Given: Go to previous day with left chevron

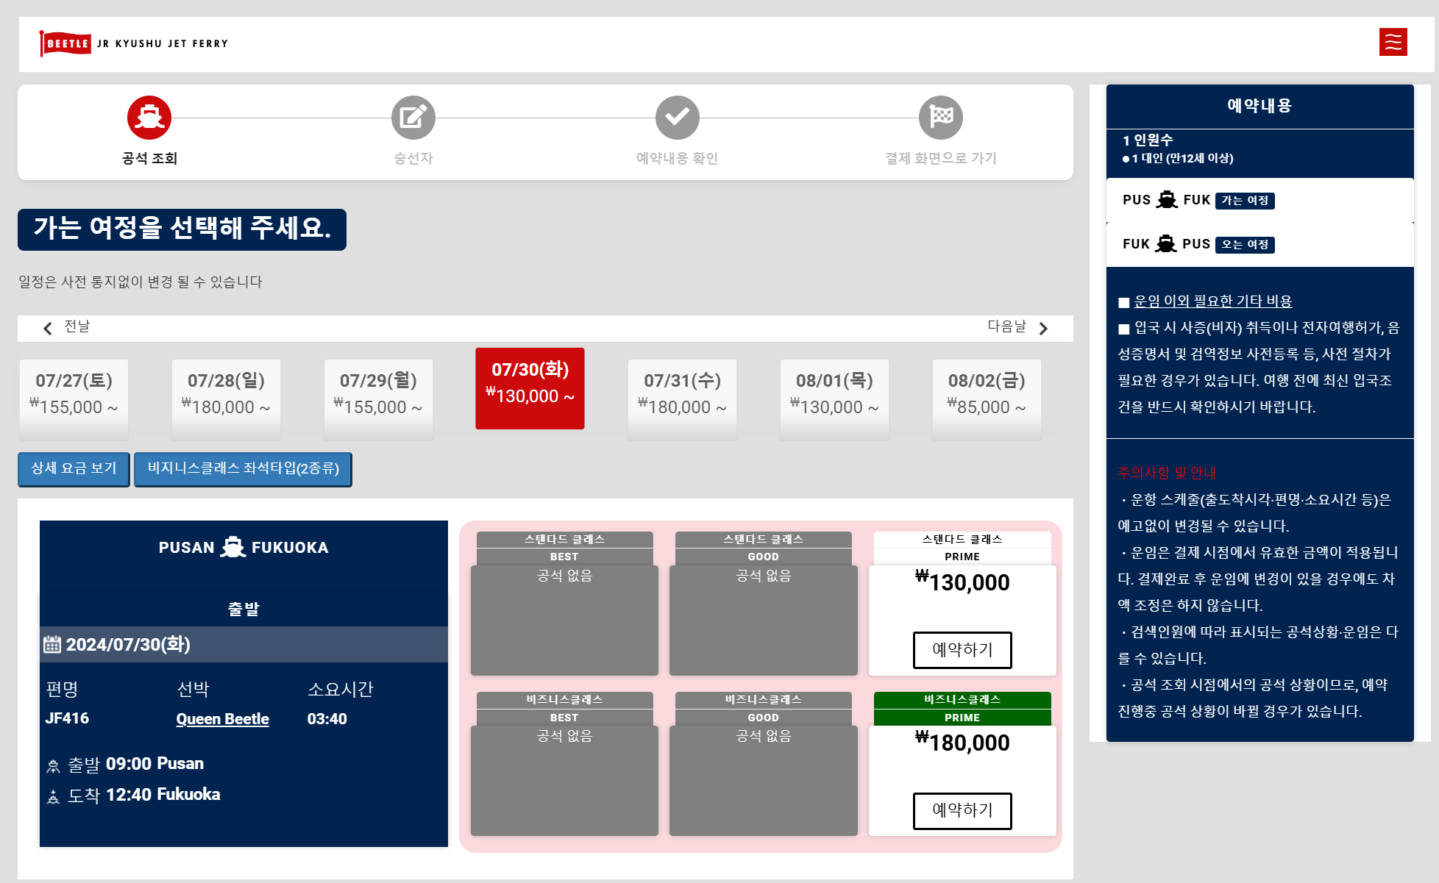Looking at the screenshot, I should pos(49,328).
